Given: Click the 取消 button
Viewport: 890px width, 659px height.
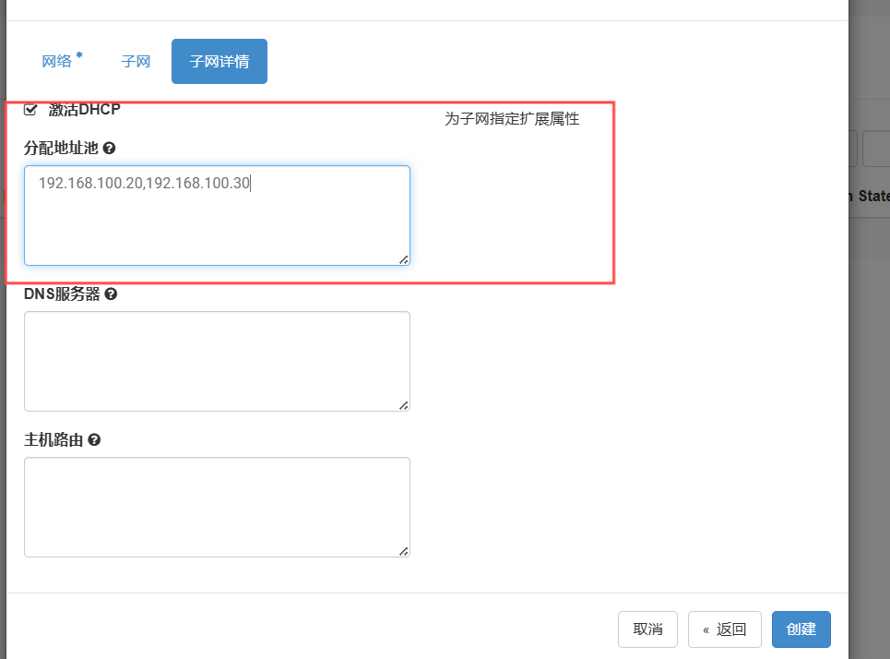Looking at the screenshot, I should (x=647, y=629).
